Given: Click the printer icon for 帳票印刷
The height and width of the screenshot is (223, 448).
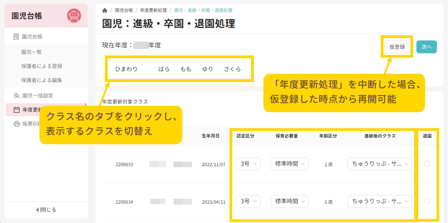Looking at the screenshot, I should [16, 124].
